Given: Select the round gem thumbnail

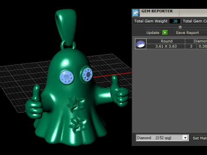Looking at the screenshot, I should (x=141, y=44).
